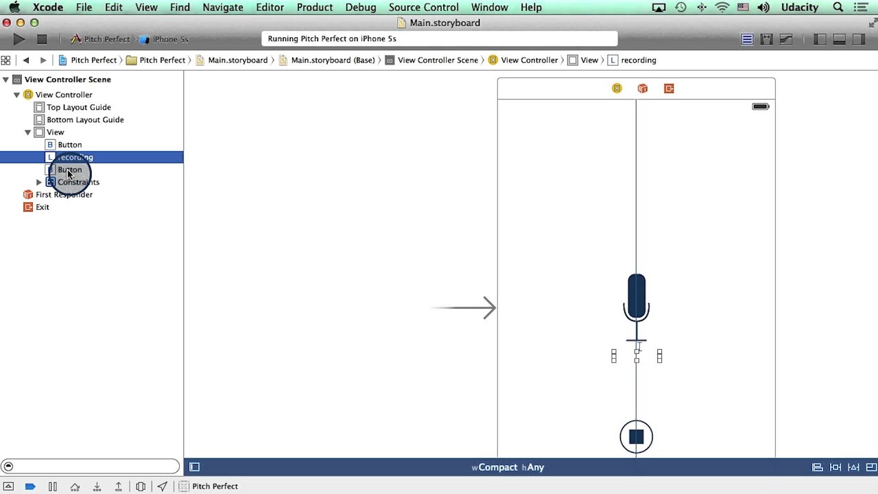
Task: Toggle the Navigator panel
Action: point(820,39)
